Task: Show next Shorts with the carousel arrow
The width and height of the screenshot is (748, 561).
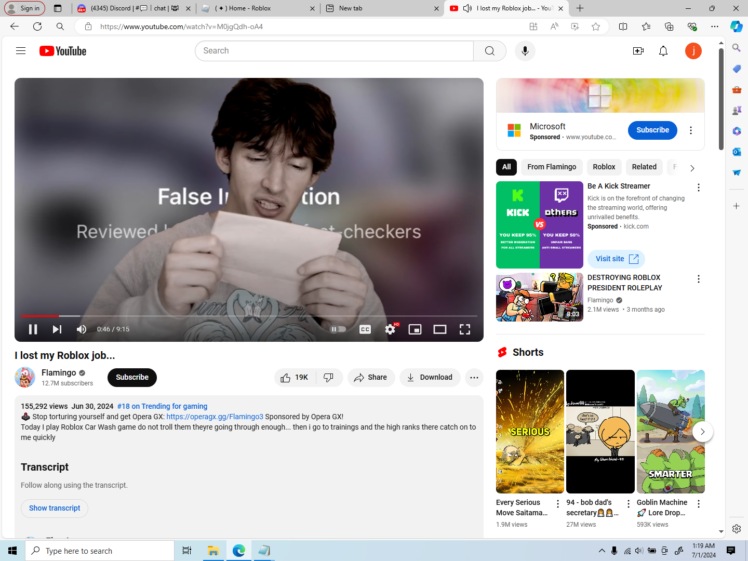Action: pos(703,432)
